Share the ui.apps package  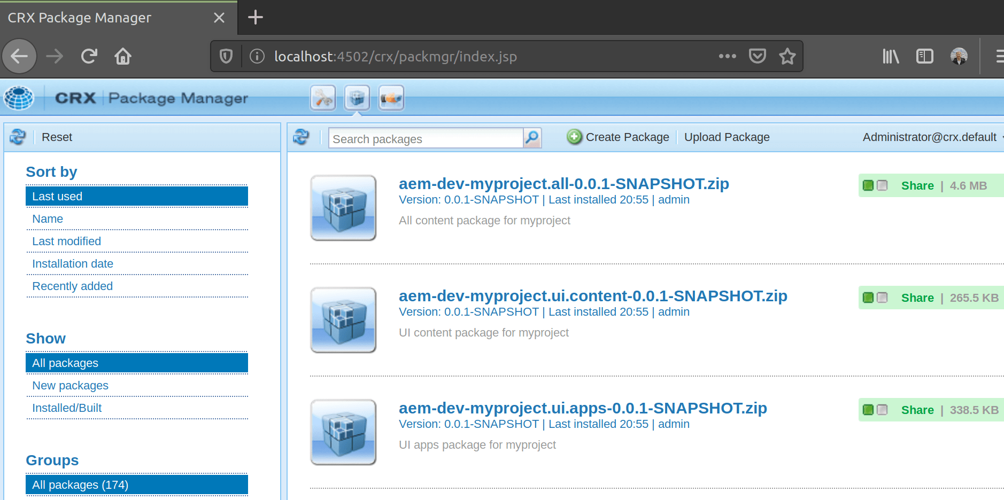tap(917, 410)
